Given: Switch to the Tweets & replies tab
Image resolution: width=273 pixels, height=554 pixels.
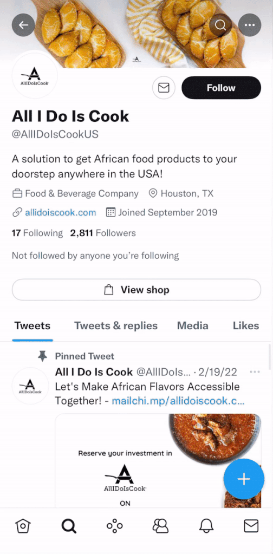Looking at the screenshot, I should (116, 326).
